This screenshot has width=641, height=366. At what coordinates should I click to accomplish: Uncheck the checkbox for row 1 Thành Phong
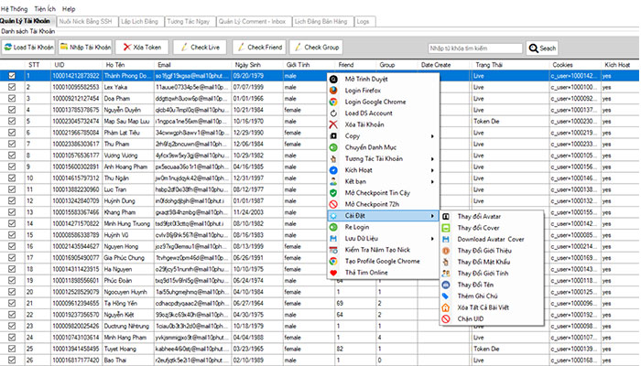tap(12, 76)
